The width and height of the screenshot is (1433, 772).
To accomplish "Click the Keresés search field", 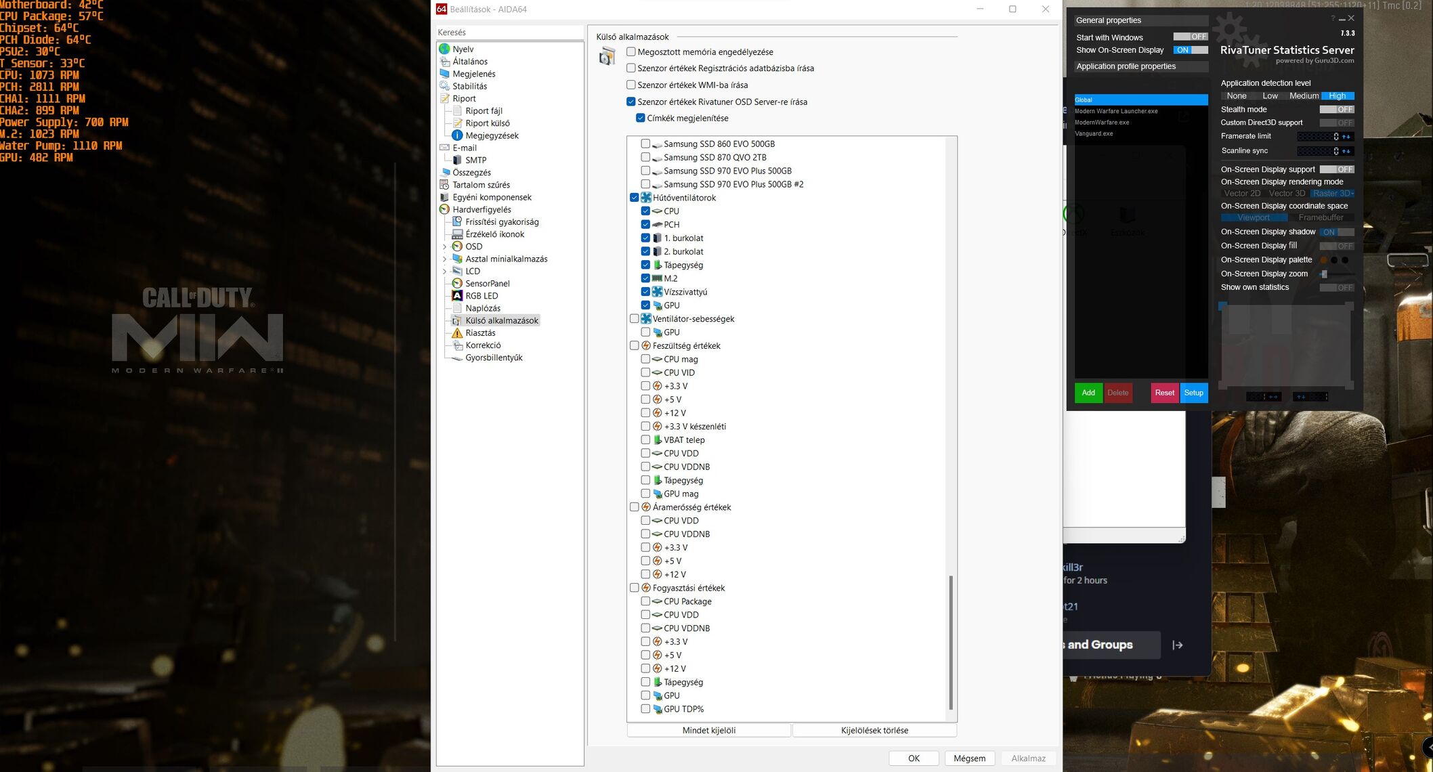I will (x=510, y=33).
